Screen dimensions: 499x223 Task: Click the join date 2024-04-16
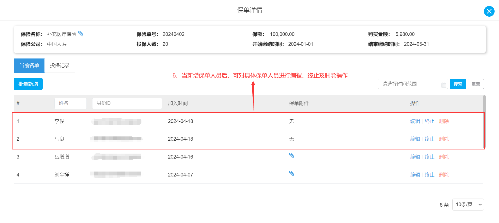tap(180, 157)
